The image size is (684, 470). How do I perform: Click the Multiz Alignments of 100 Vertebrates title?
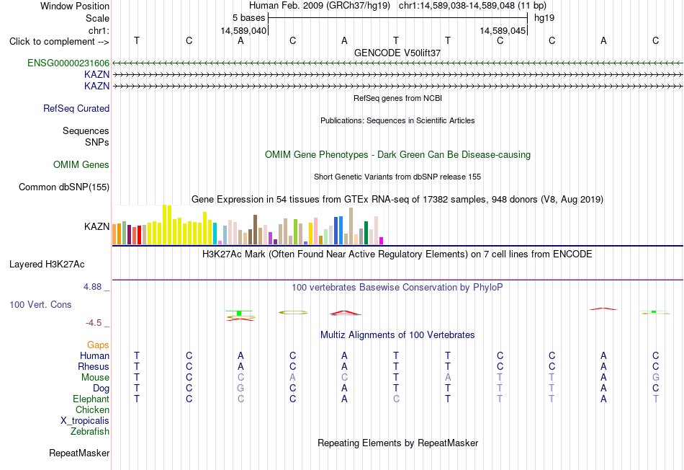397,335
